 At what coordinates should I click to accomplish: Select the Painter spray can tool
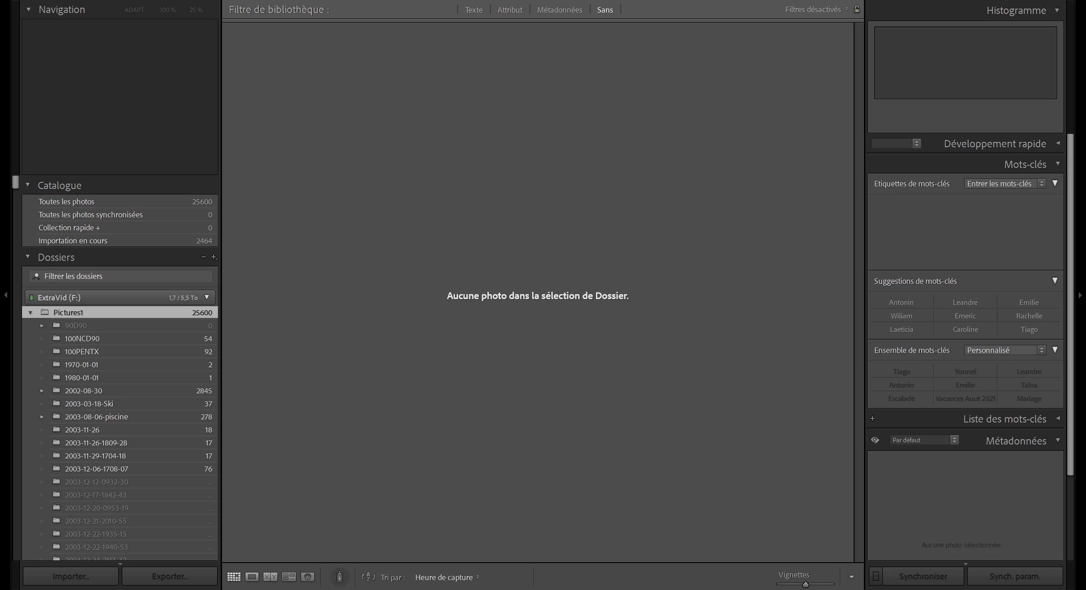pyautogui.click(x=339, y=577)
